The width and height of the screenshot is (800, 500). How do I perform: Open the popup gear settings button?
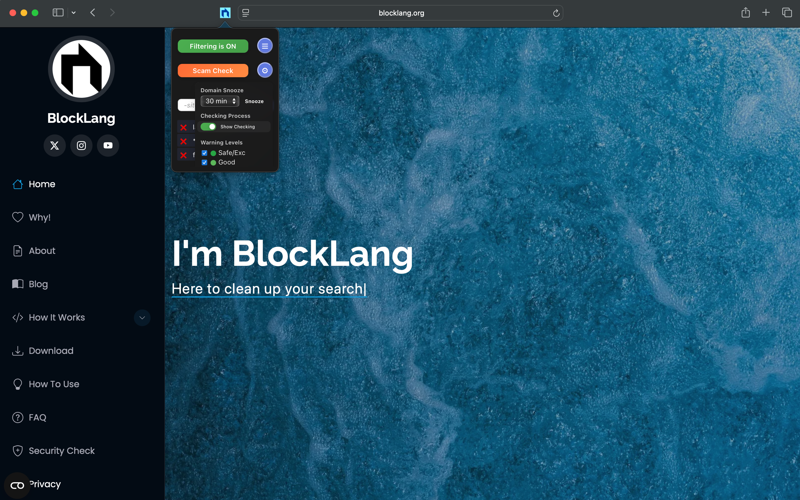(265, 71)
